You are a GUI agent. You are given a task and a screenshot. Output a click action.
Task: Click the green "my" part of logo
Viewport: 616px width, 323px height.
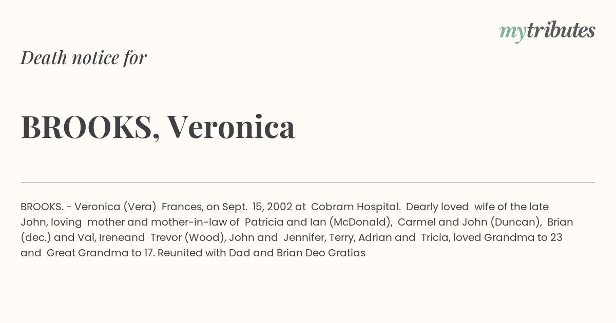512,34
